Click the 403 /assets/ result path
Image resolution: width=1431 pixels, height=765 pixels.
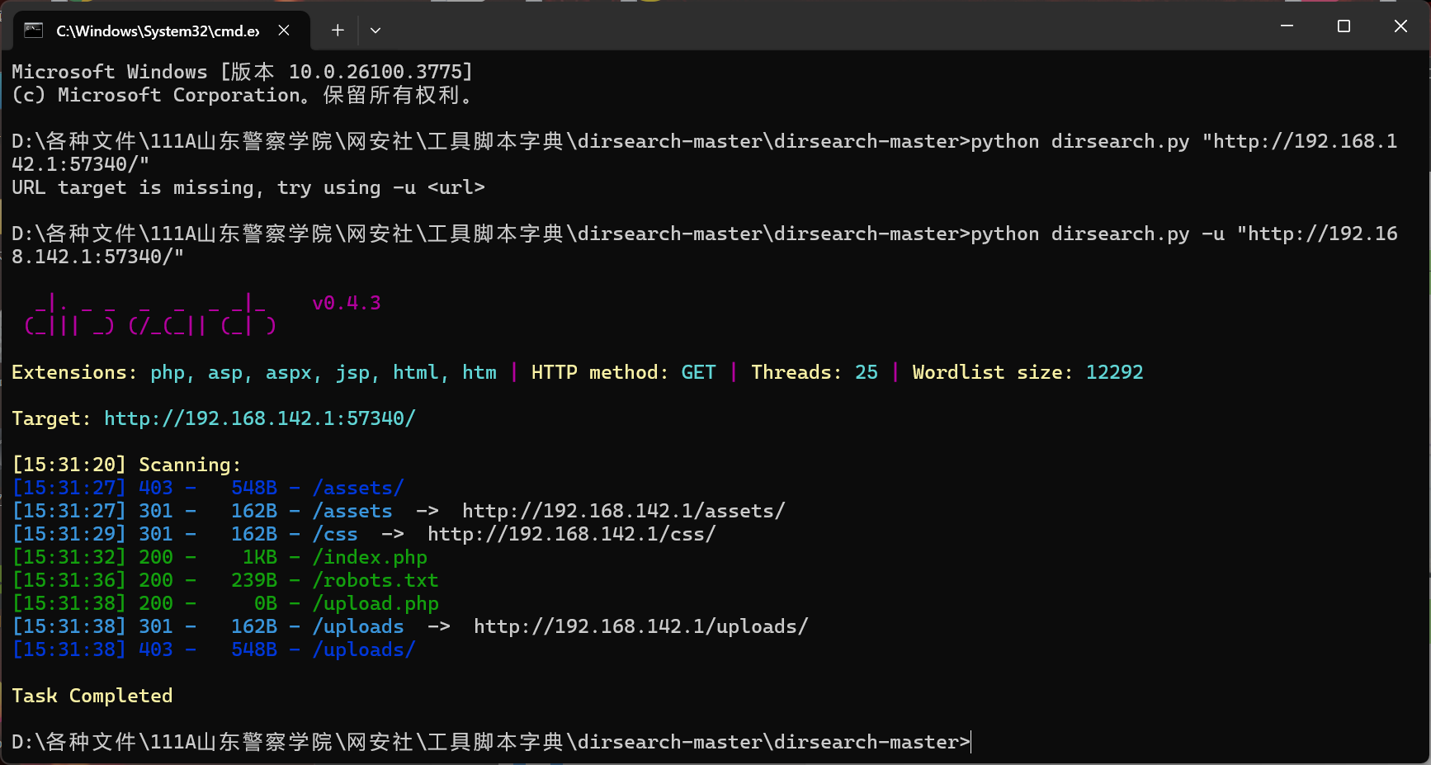(358, 488)
